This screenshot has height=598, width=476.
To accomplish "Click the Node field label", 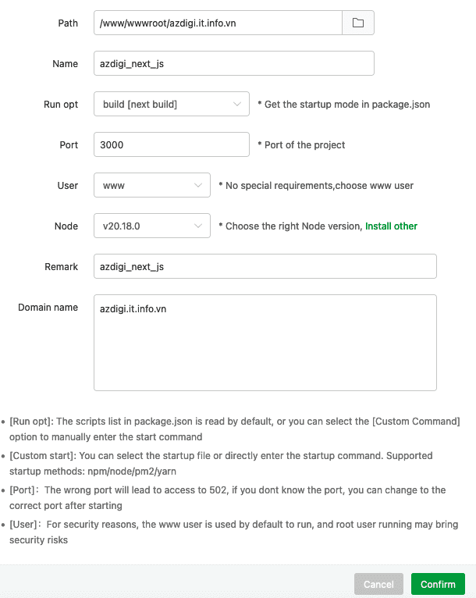I will [66, 226].
